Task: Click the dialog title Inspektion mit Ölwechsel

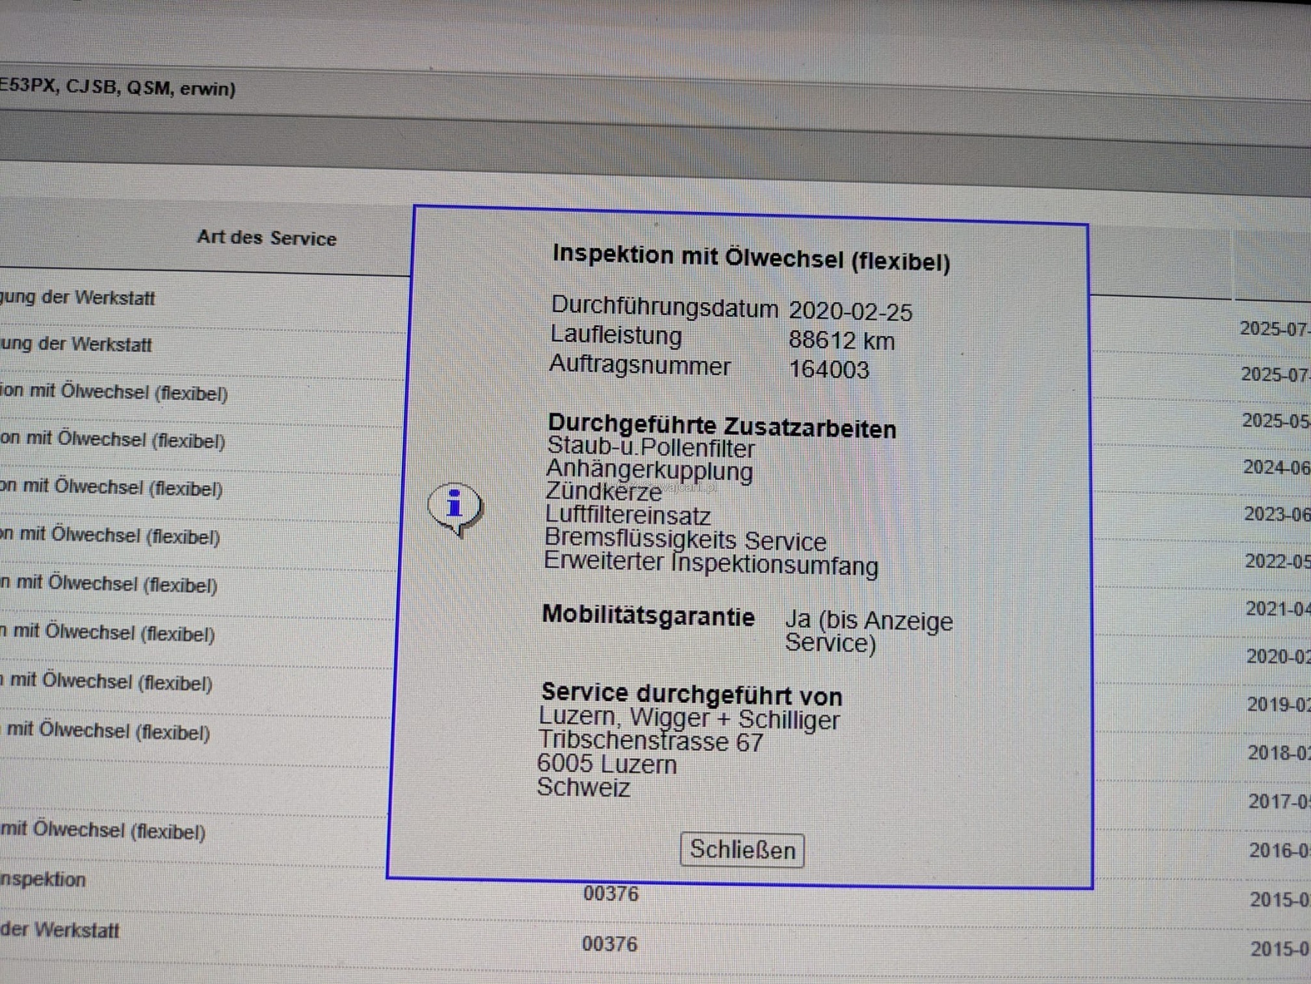Action: tap(751, 258)
